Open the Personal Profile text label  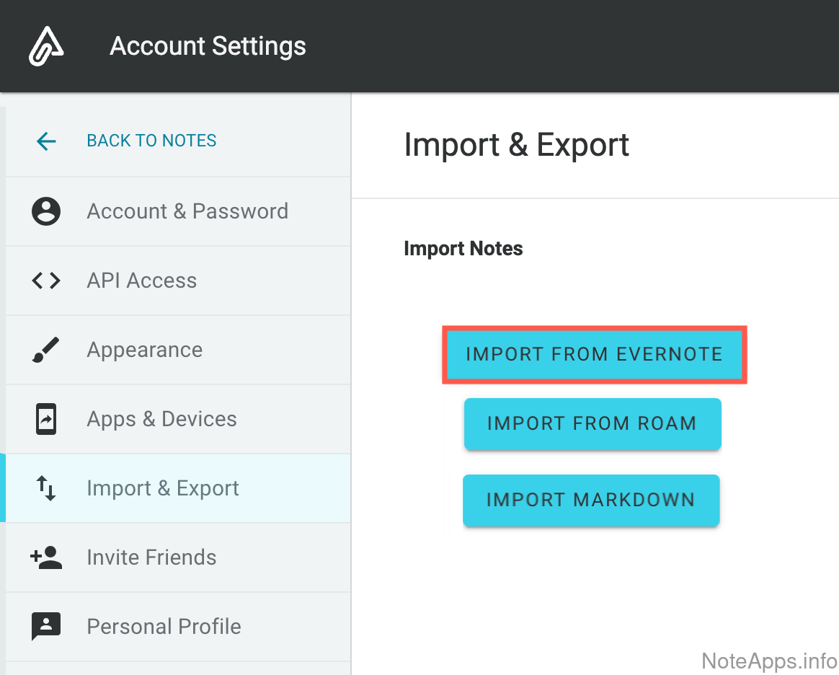(x=164, y=627)
